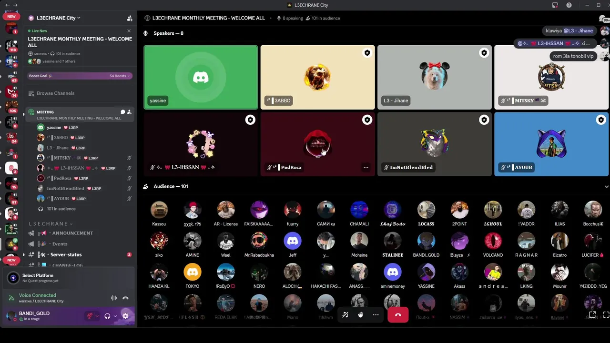Click raise hand request to speak

click(361, 314)
